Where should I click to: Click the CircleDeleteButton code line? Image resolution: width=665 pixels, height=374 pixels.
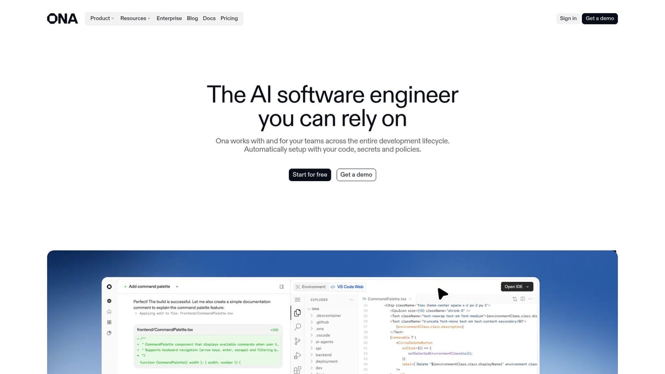pos(414,343)
